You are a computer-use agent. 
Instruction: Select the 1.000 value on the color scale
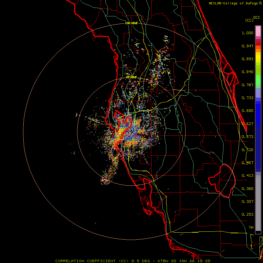(x=248, y=33)
